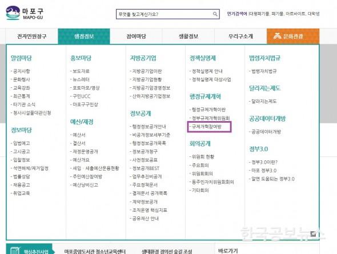This screenshot has width=337, height=254.
Task: Open the 계약정보공개 link
Action: [x=145, y=202]
